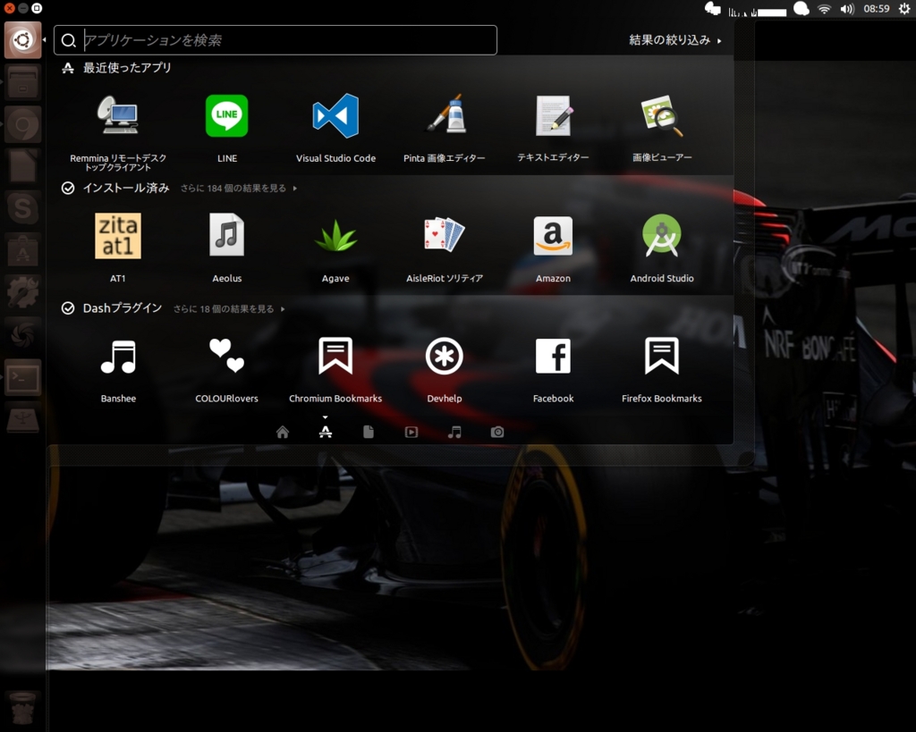This screenshot has width=916, height=732.
Task: Collapse the 最近使ったアプリ section header
Action: pos(116,68)
